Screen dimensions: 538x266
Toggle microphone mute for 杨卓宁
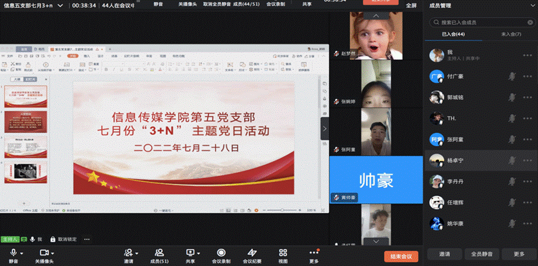coord(513,160)
